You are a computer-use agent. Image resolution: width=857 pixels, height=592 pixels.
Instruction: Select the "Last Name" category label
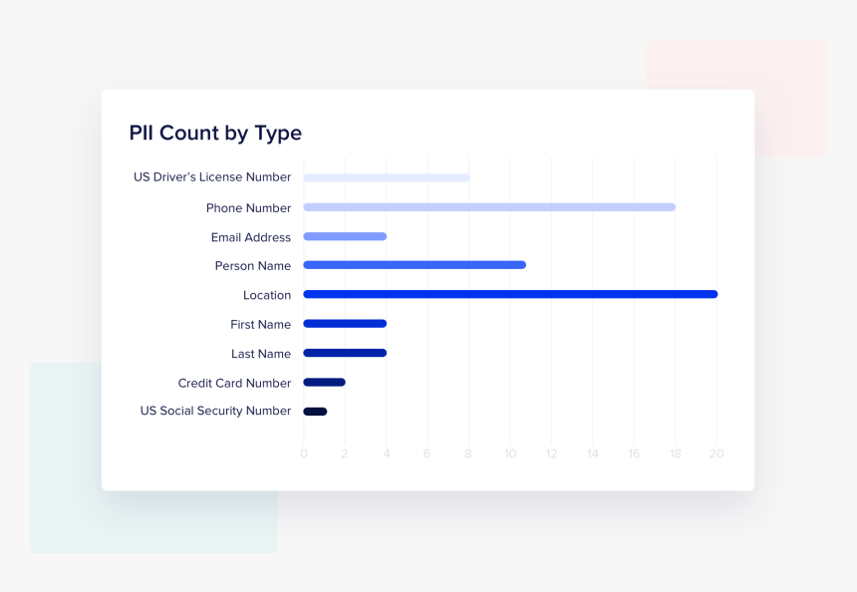click(261, 354)
